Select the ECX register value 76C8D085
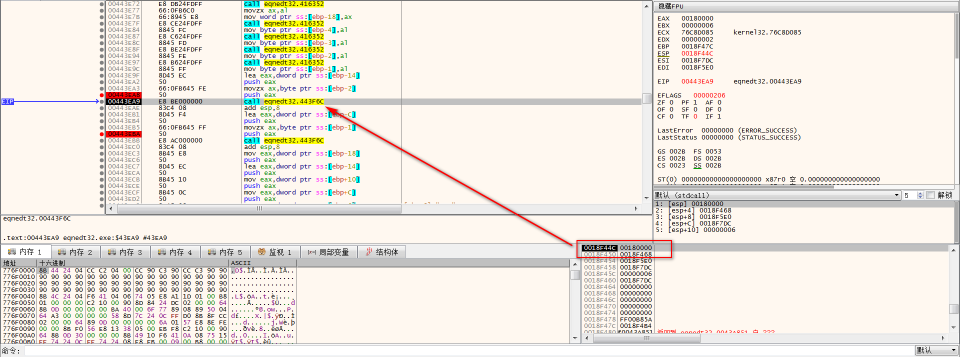This screenshot has width=960, height=357. click(x=697, y=32)
